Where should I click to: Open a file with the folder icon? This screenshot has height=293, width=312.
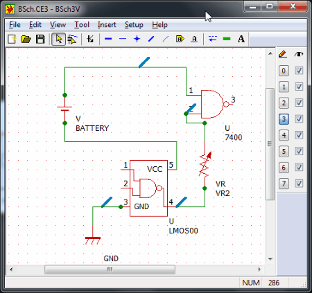(26, 39)
